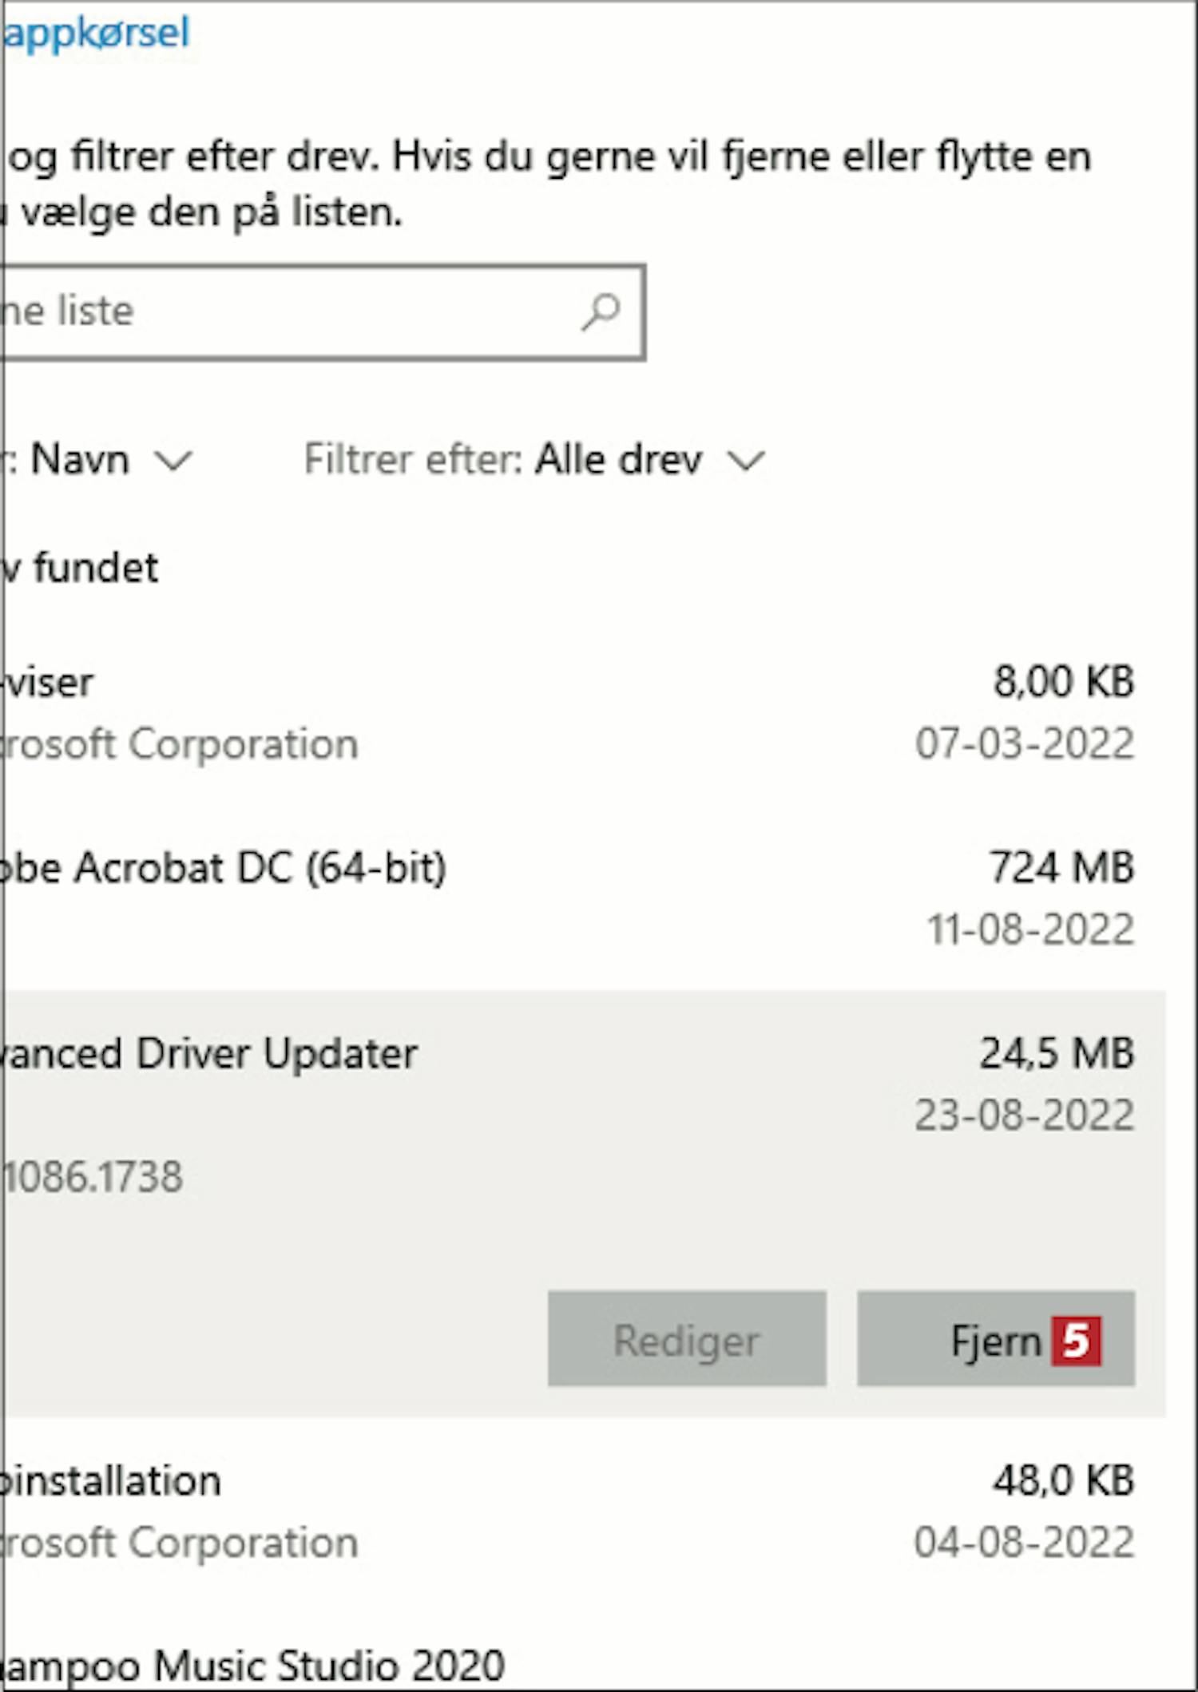Select Ashampoo Music Studio 2020 in the list
This screenshot has height=1692, width=1198.
pos(252,1666)
